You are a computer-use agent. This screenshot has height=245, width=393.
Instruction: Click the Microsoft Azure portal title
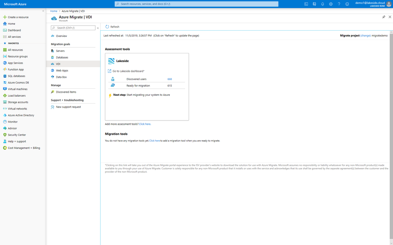(15, 4)
